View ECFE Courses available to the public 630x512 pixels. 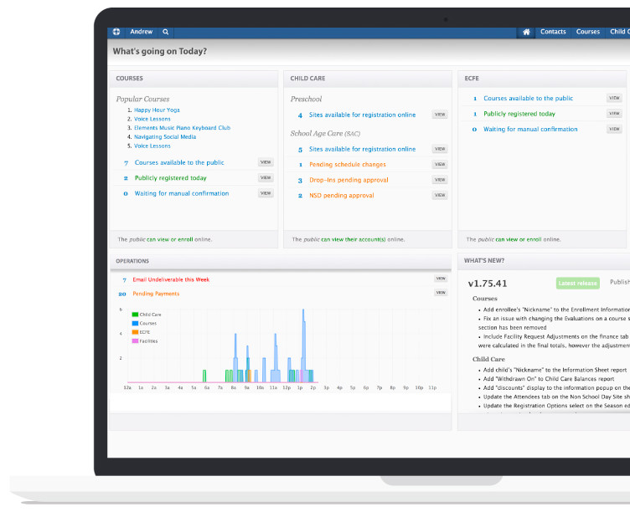coord(614,98)
